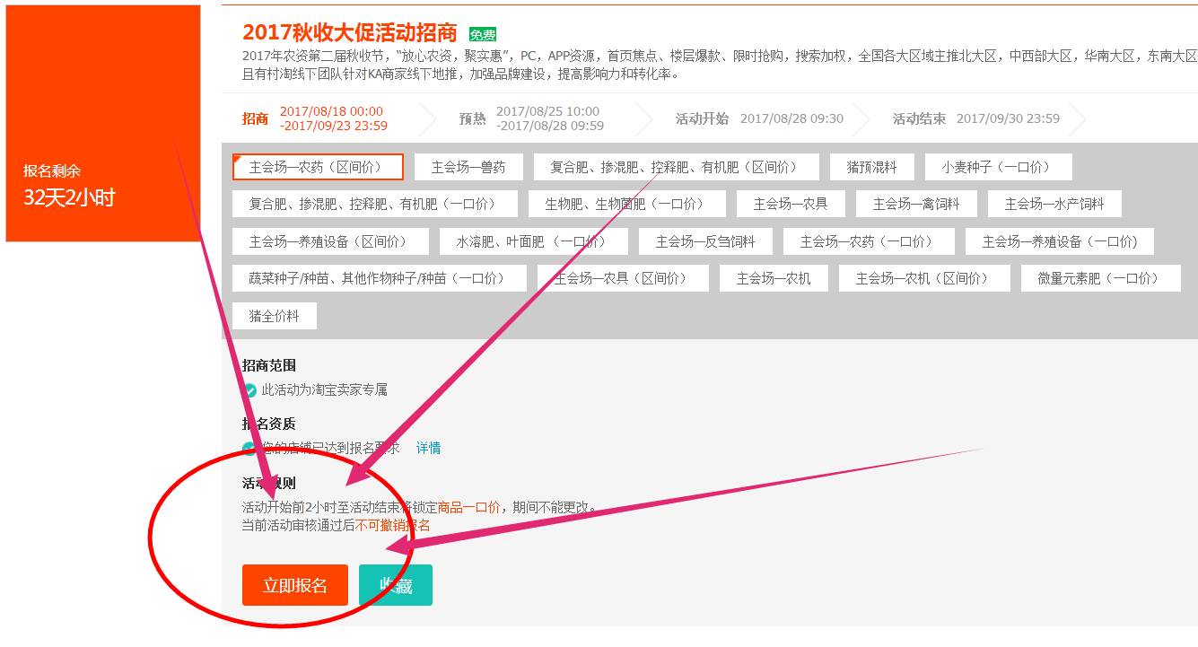The width and height of the screenshot is (1198, 647).
Task: Select the 主会场—禽饲料 category tag
Action: click(x=919, y=204)
